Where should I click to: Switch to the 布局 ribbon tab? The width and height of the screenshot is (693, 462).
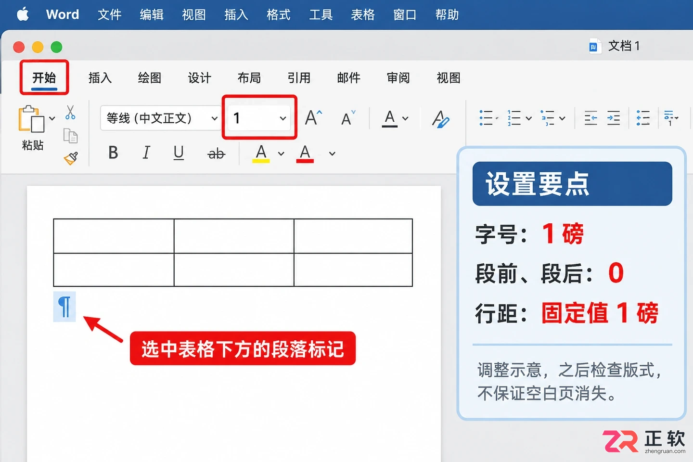click(x=249, y=77)
